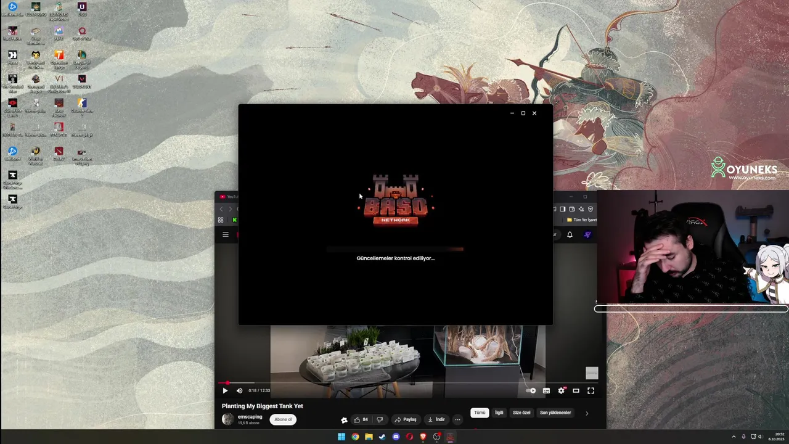Image resolution: width=789 pixels, height=444 pixels.
Task: Open the Heist desktop shortcut
Action: pyautogui.click(x=12, y=57)
